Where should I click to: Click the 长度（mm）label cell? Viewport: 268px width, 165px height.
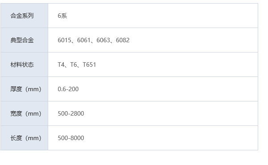(24, 138)
